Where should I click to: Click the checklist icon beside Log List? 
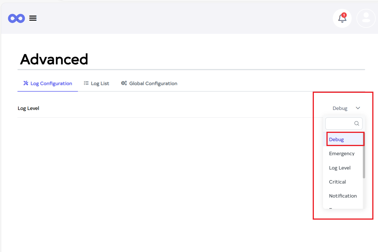coord(86,83)
